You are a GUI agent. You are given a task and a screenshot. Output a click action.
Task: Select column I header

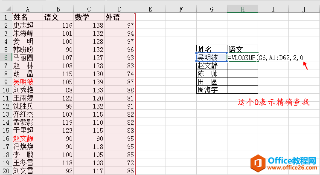point(273,9)
